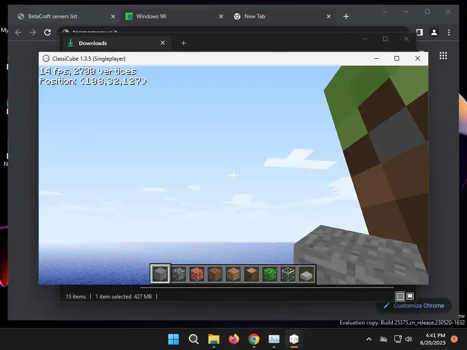Open the resource monitor taskbar app
This screenshot has height=350, width=467.
[x=274, y=339]
